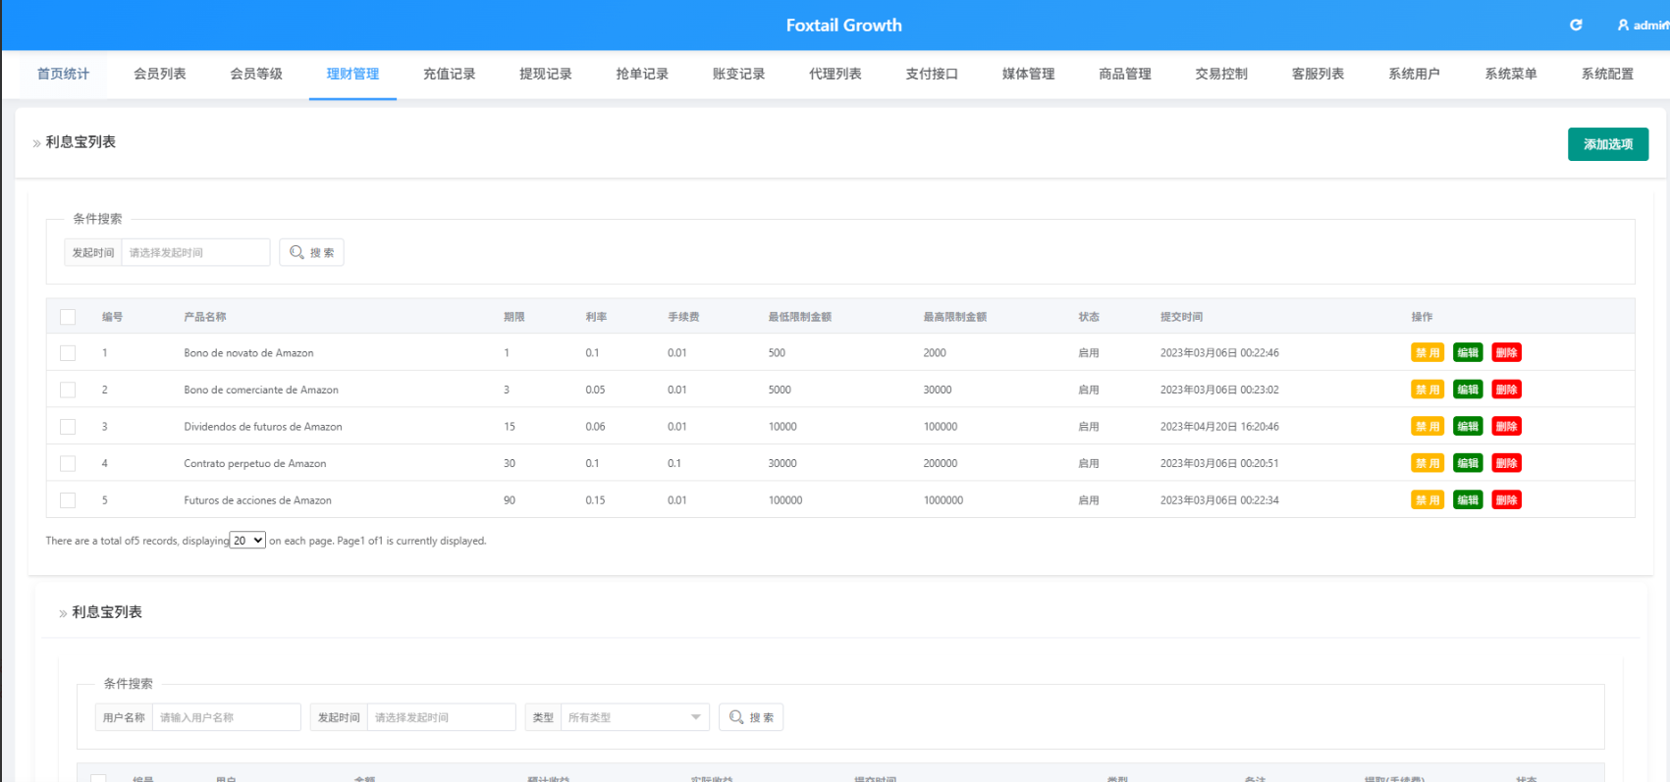Open the 账变记录 tab
Screen dimensions: 1670x782
click(739, 74)
